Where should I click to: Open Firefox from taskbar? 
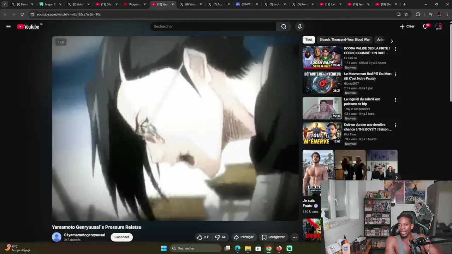[279, 248]
